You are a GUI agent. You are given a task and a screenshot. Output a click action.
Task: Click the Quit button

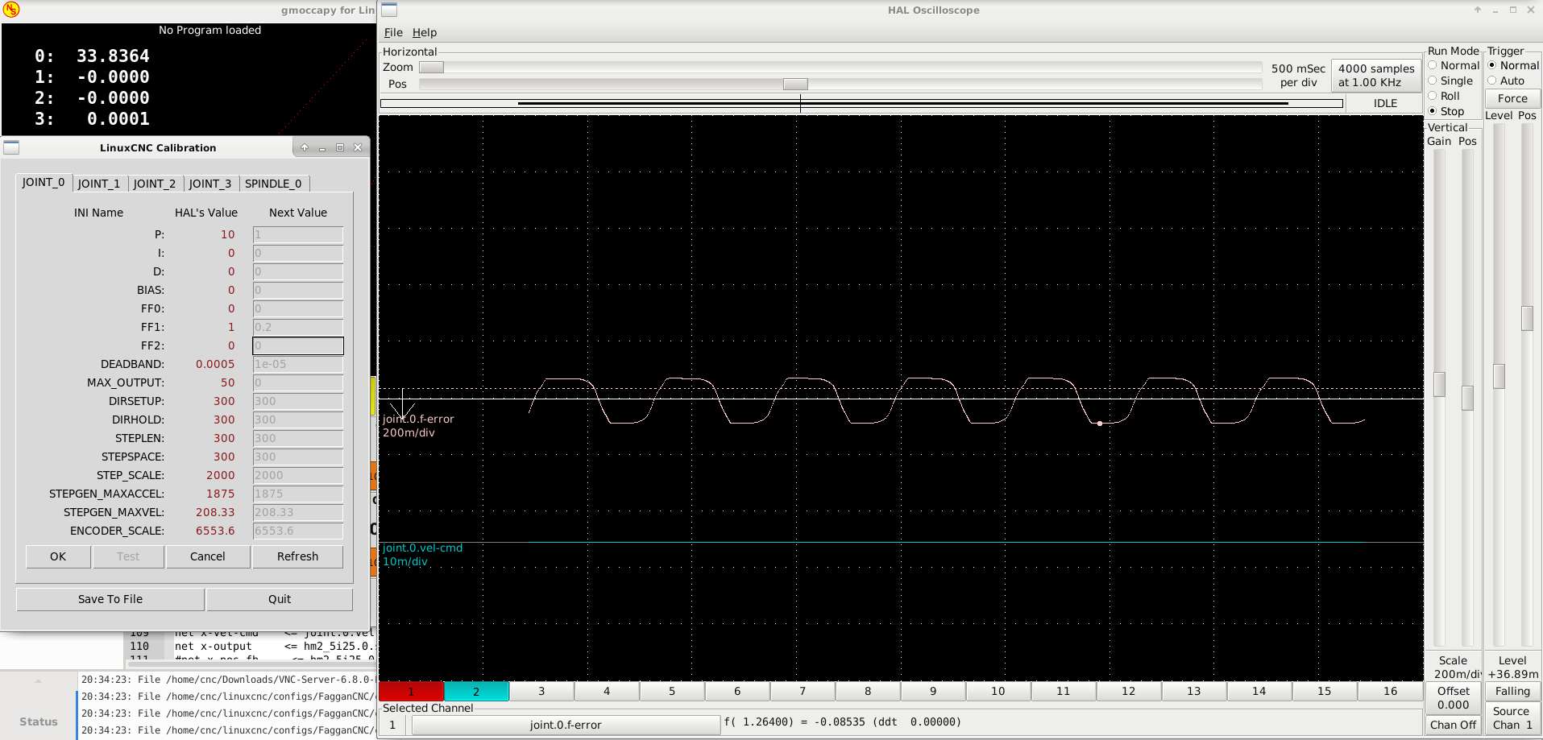pyautogui.click(x=280, y=599)
